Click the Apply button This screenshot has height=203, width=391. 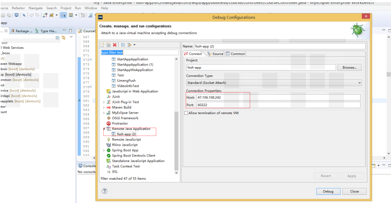[x=352, y=176]
